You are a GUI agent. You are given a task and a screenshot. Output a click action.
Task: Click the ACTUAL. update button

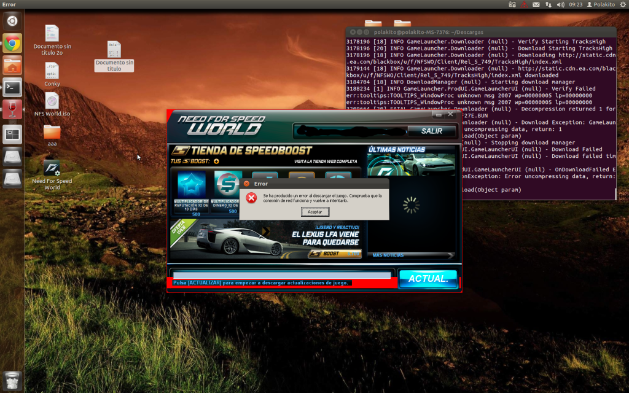(x=428, y=279)
